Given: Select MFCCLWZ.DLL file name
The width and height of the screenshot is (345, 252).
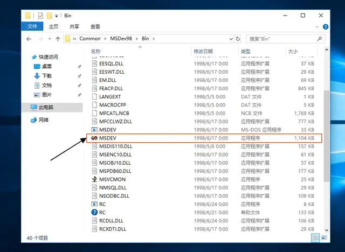Looking at the screenshot, I should click(115, 122).
